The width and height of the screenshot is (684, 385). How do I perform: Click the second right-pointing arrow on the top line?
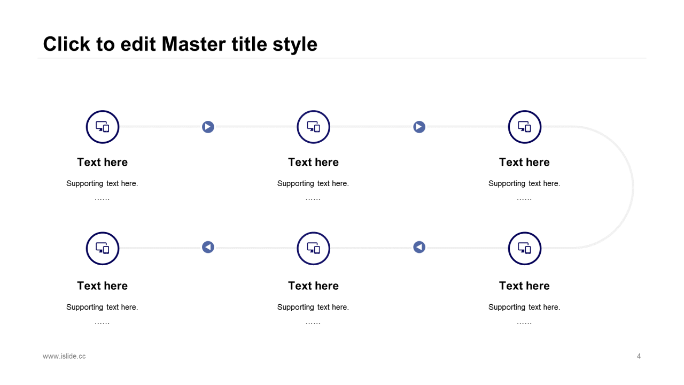coord(419,127)
